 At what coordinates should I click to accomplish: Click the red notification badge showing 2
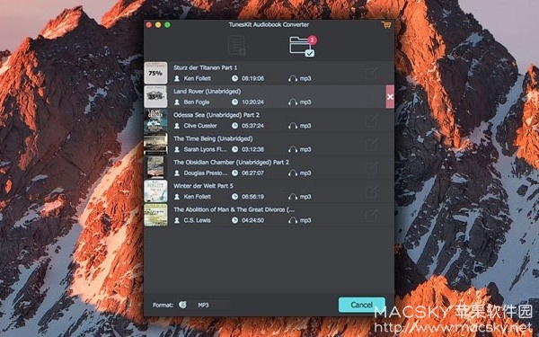click(x=312, y=40)
